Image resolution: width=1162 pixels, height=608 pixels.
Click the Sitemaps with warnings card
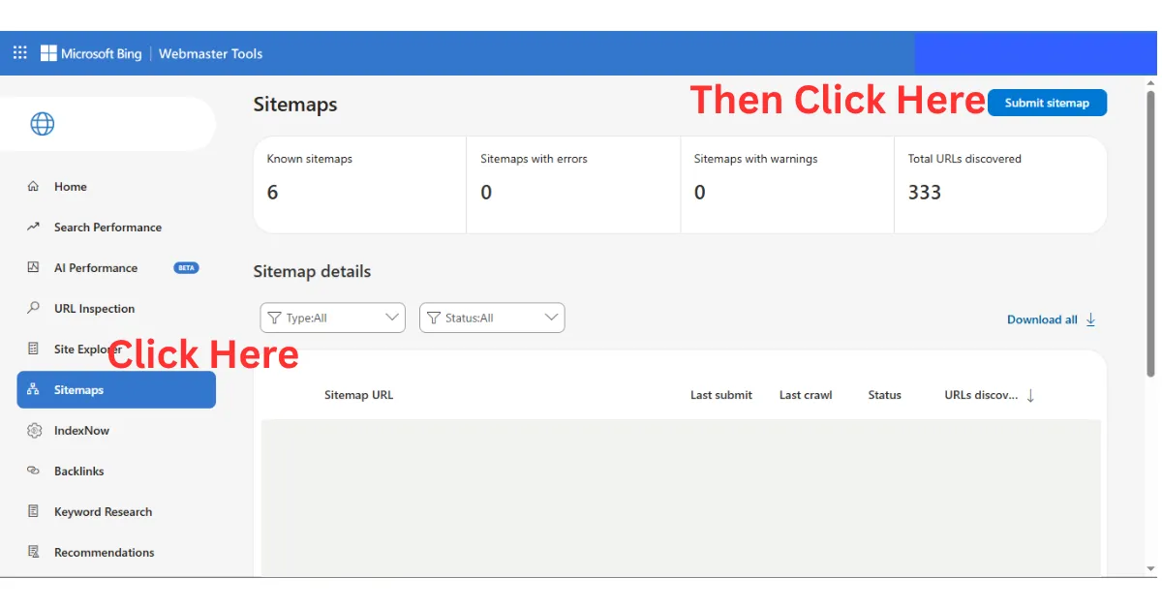[787, 185]
